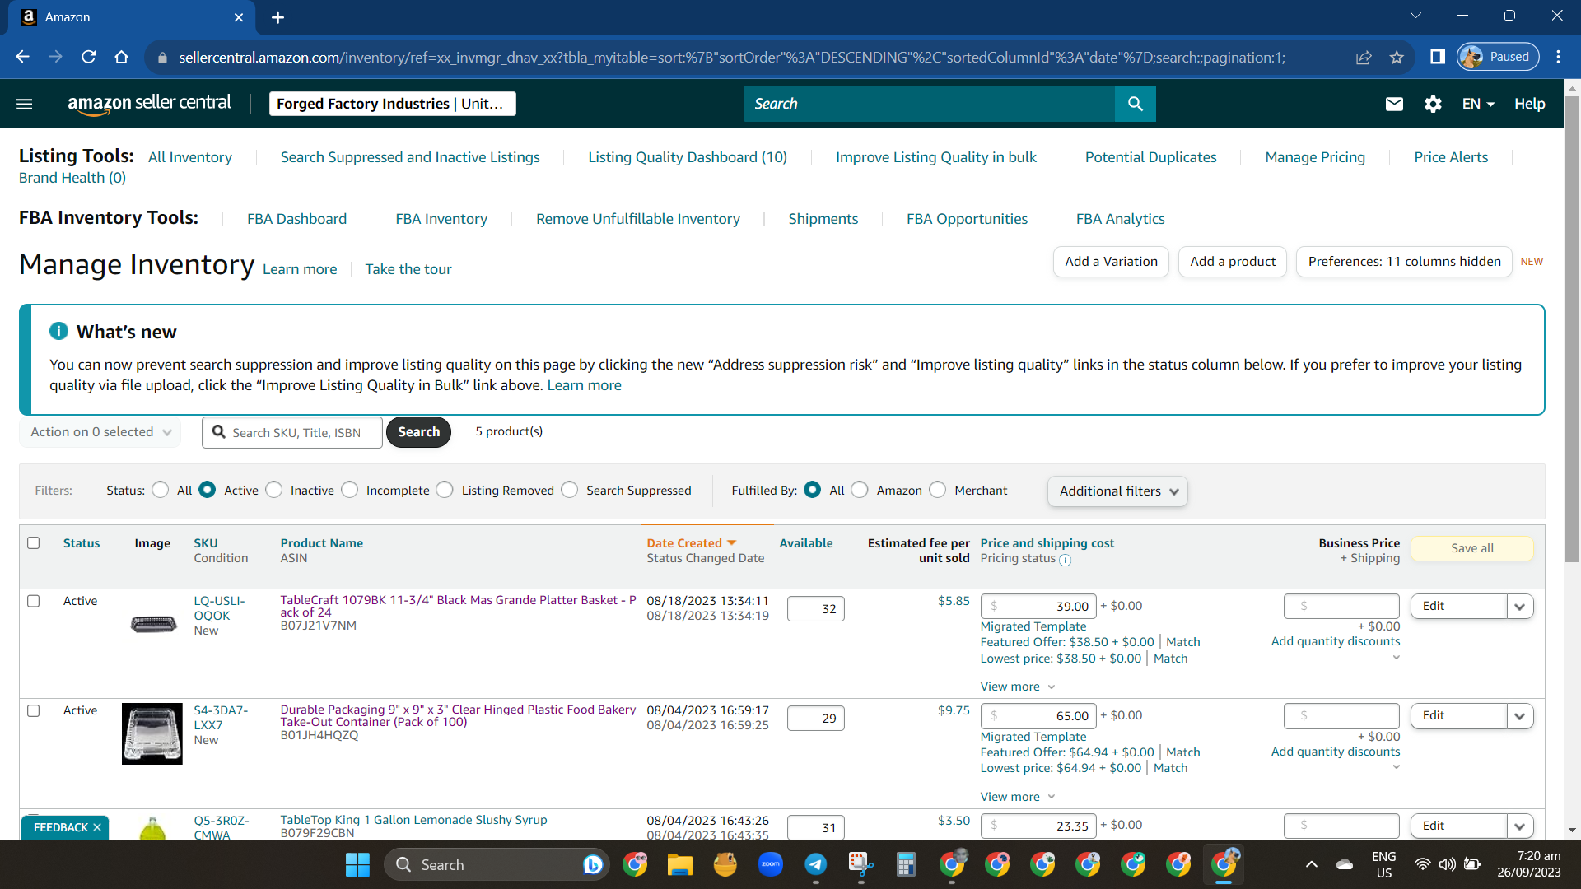Focus the Search SKU, Title, ISBN field
Screen dimensions: 1581x889
tap(292, 432)
